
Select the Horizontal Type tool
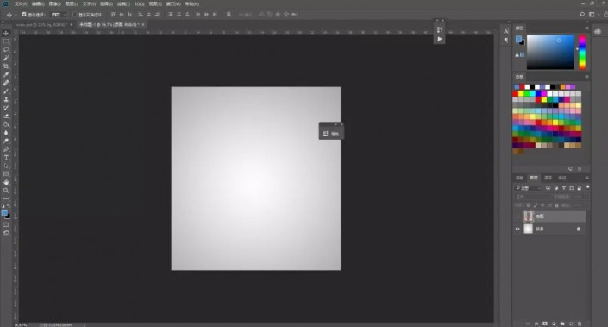pos(6,158)
